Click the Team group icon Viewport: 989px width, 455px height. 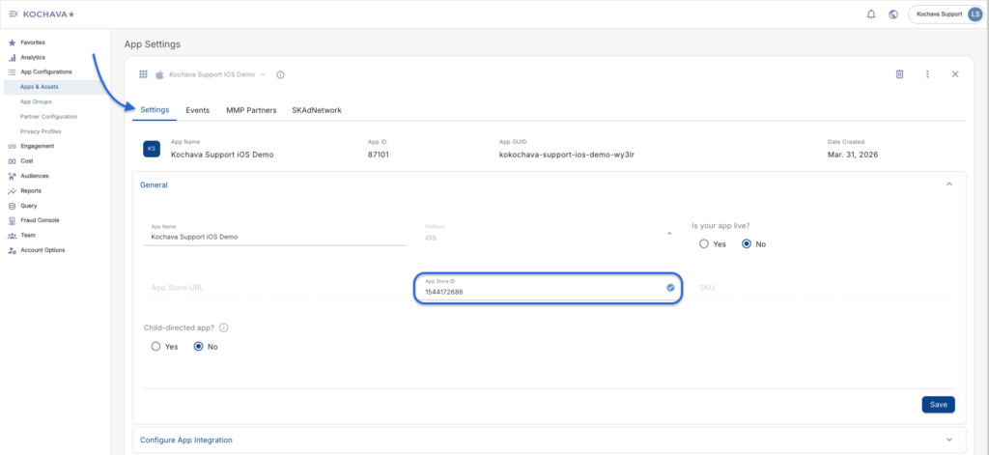point(12,236)
